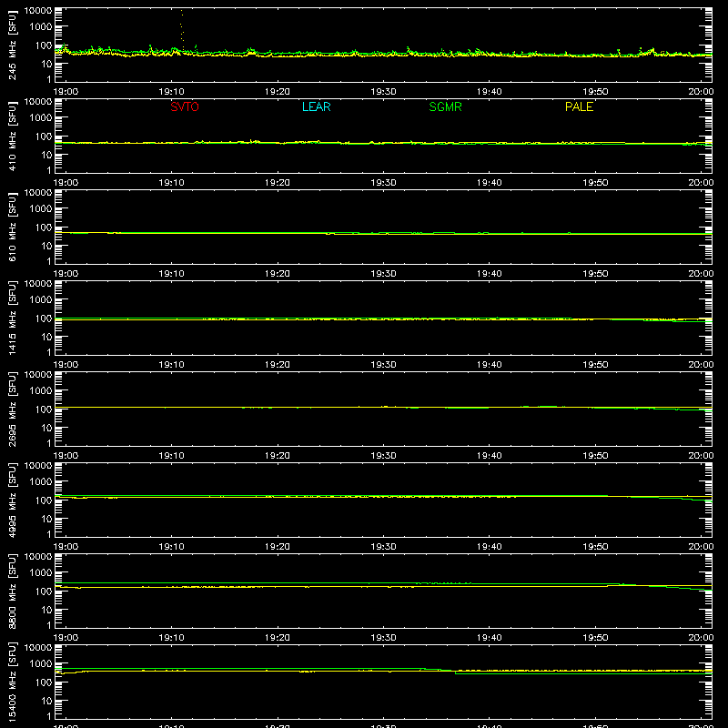Select the 610 MHz [SFU] axis title
728x728 pixels.
[12, 227]
